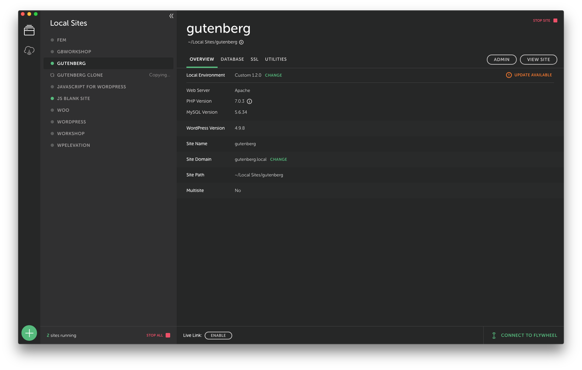This screenshot has height=370, width=582.
Task: Click the PHP version value 7.0.3
Action: [240, 101]
